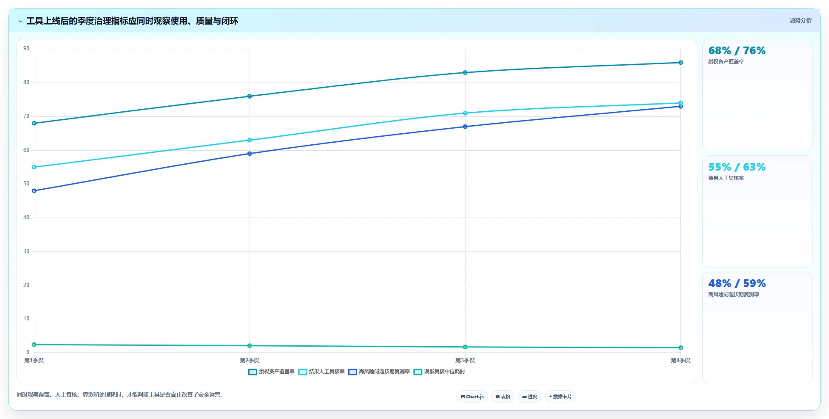The height and width of the screenshot is (419, 829).
Task: Click 误报复核中位耗时 point at 第4季度
Action: [x=680, y=348]
